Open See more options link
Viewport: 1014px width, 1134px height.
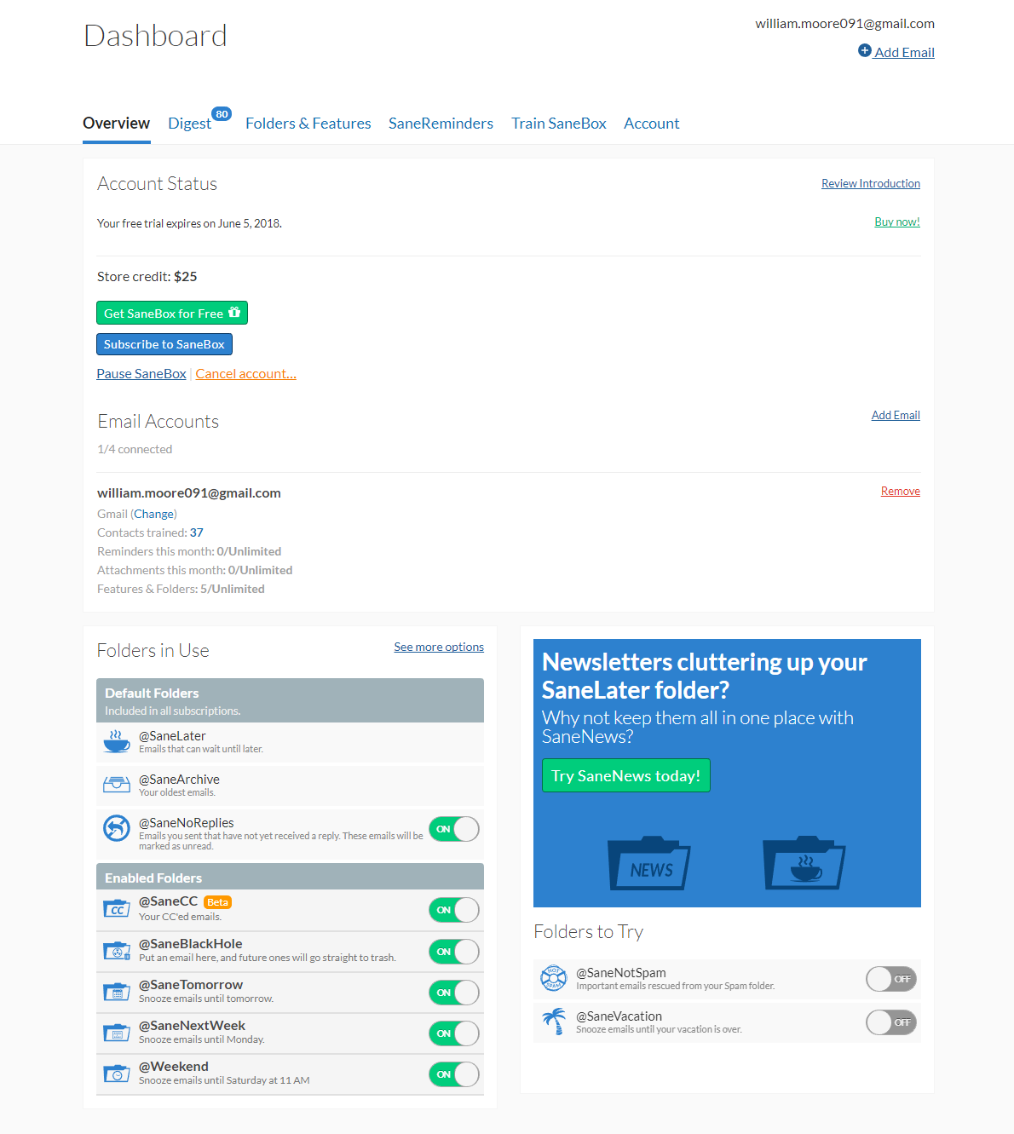click(439, 647)
